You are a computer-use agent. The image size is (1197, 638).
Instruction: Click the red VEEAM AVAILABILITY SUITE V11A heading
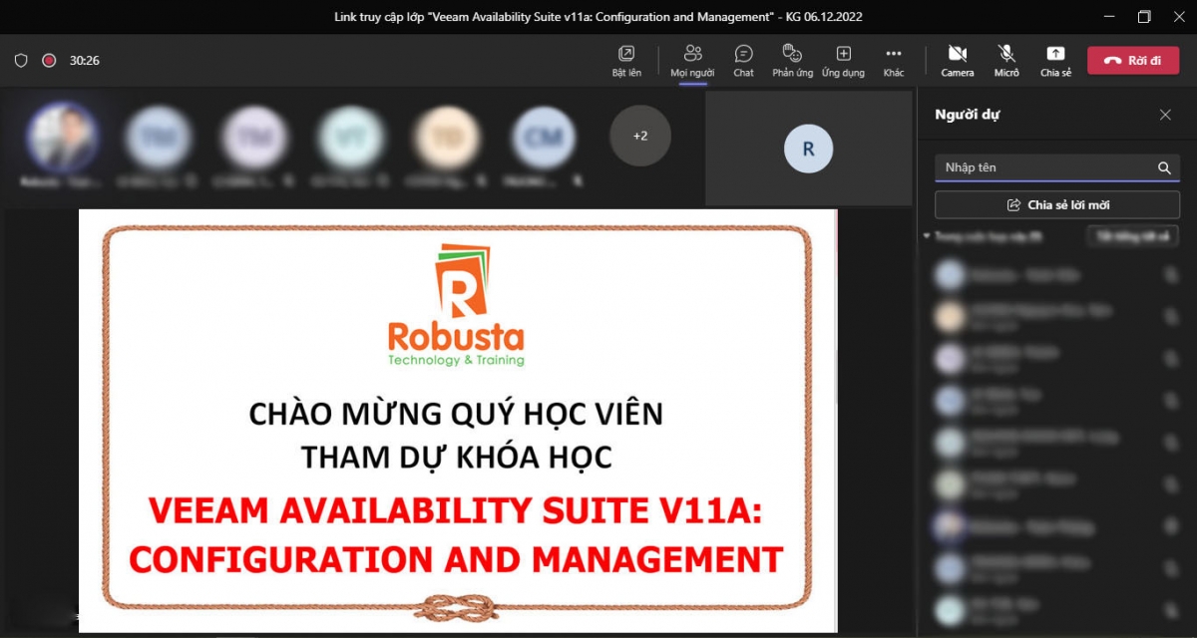(456, 512)
